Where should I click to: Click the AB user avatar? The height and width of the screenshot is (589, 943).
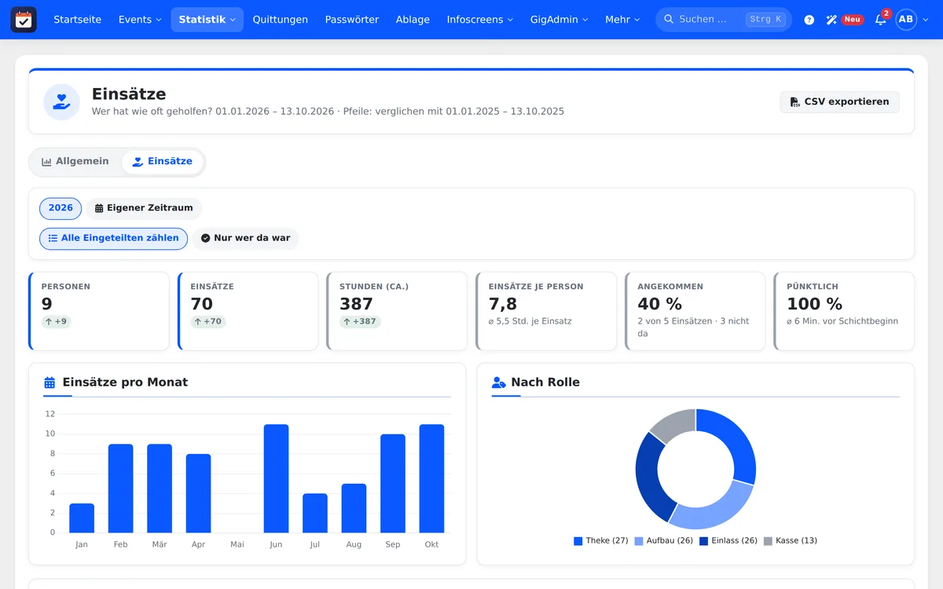[906, 20]
